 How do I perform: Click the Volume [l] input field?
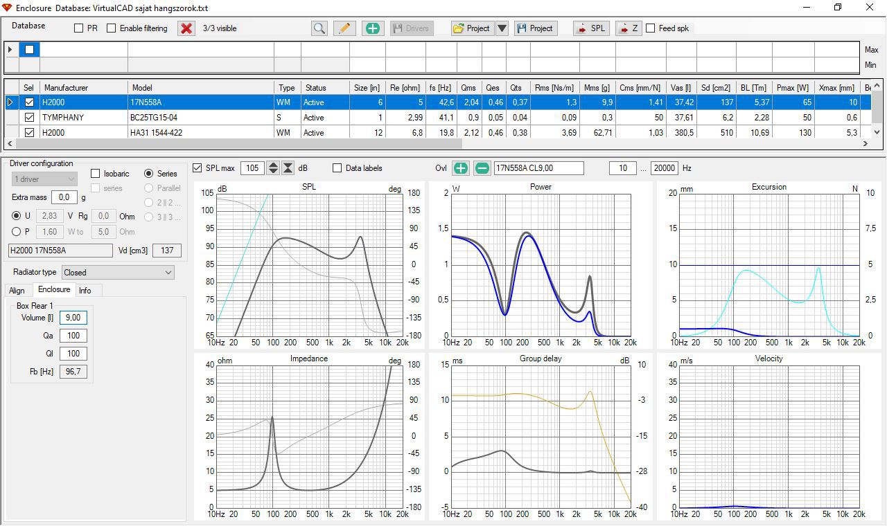73,318
